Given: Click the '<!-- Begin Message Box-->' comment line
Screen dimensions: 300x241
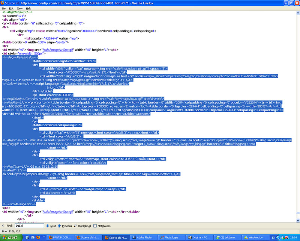Looking at the screenshot, I should pos(20,57).
